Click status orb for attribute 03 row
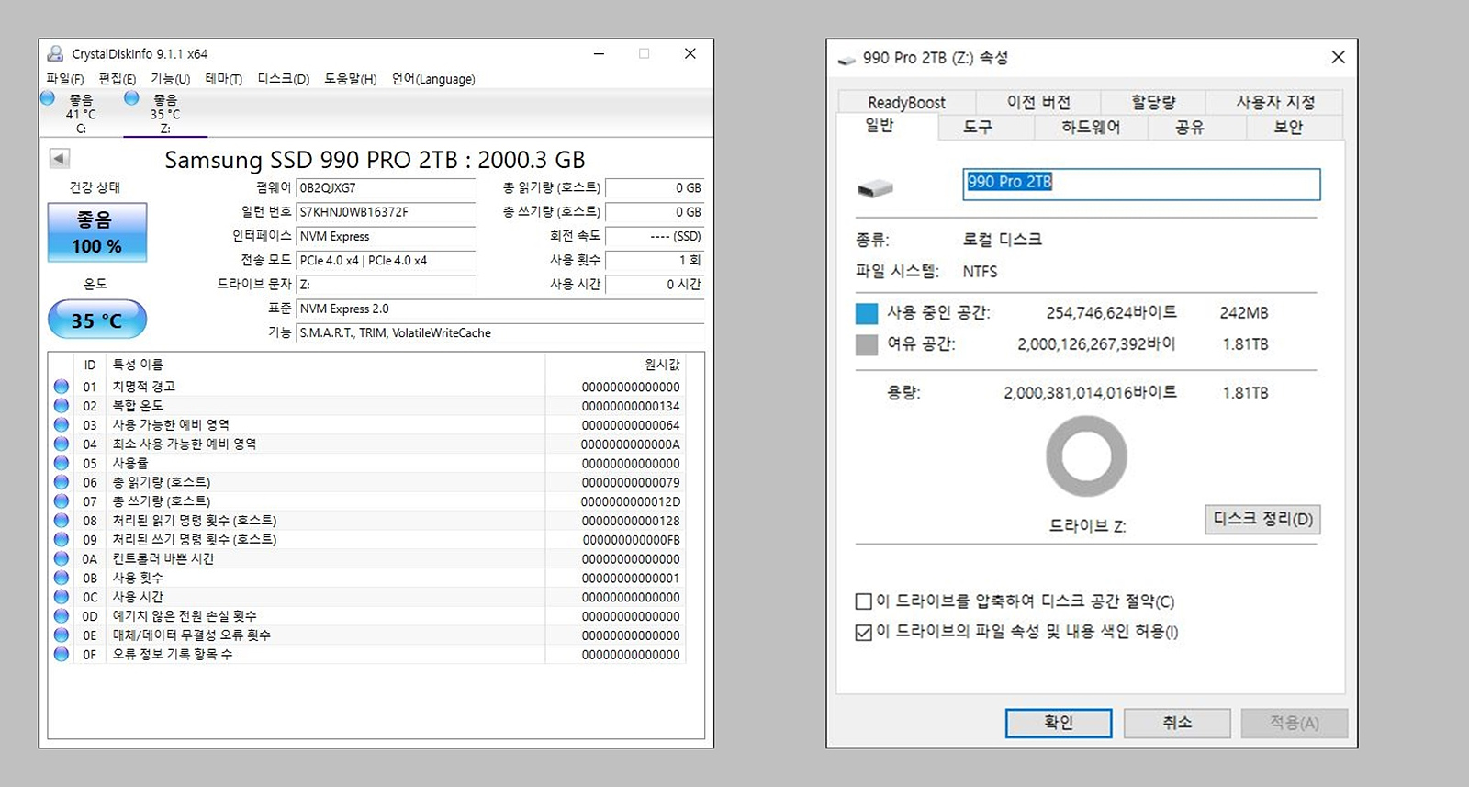The height and width of the screenshot is (787, 1469). tap(62, 424)
